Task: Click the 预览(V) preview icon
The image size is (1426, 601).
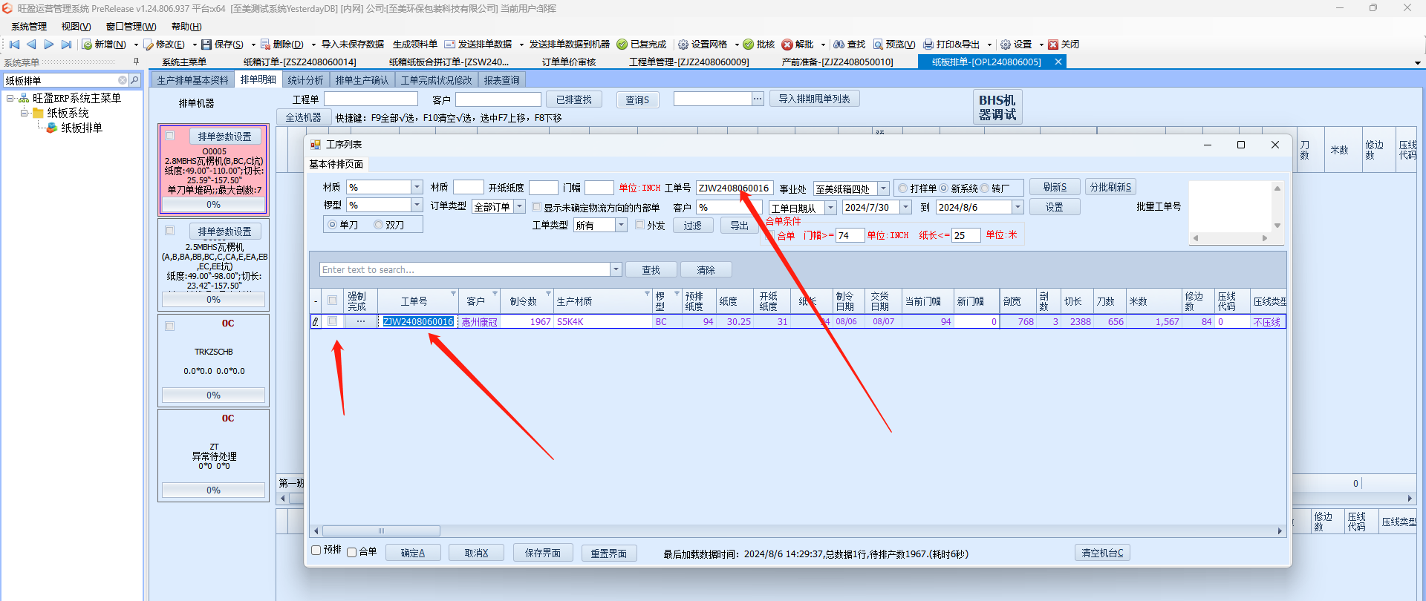Action: tap(878, 45)
